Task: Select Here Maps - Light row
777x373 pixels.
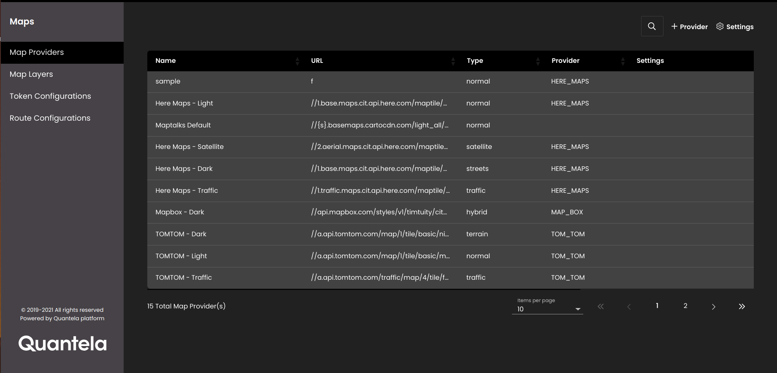Action: [450, 103]
